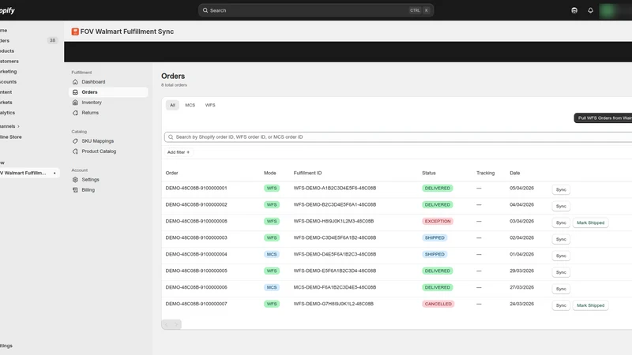The width and height of the screenshot is (632, 355).
Task: Click the Settings gear icon under Account
Action: (75, 180)
